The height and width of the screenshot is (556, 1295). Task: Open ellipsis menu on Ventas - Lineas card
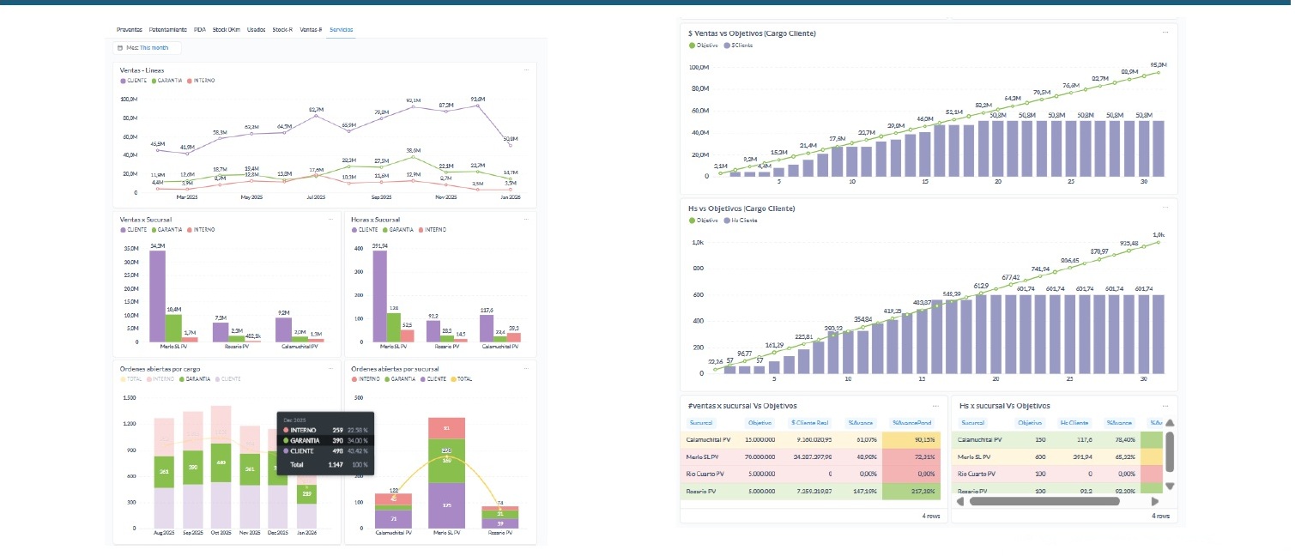point(525,69)
